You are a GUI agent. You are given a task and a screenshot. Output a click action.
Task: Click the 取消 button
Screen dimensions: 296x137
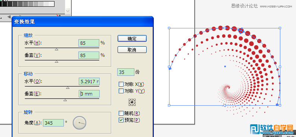click(132, 50)
